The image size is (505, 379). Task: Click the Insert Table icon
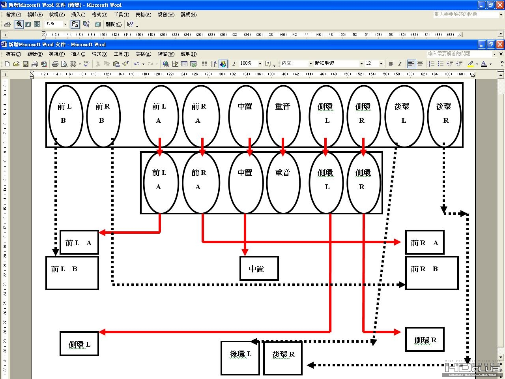(184, 64)
